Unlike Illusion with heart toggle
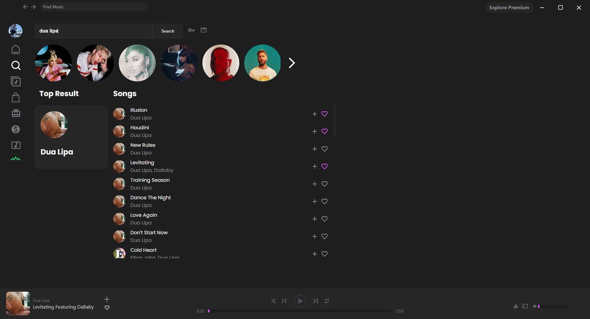 [x=324, y=114]
